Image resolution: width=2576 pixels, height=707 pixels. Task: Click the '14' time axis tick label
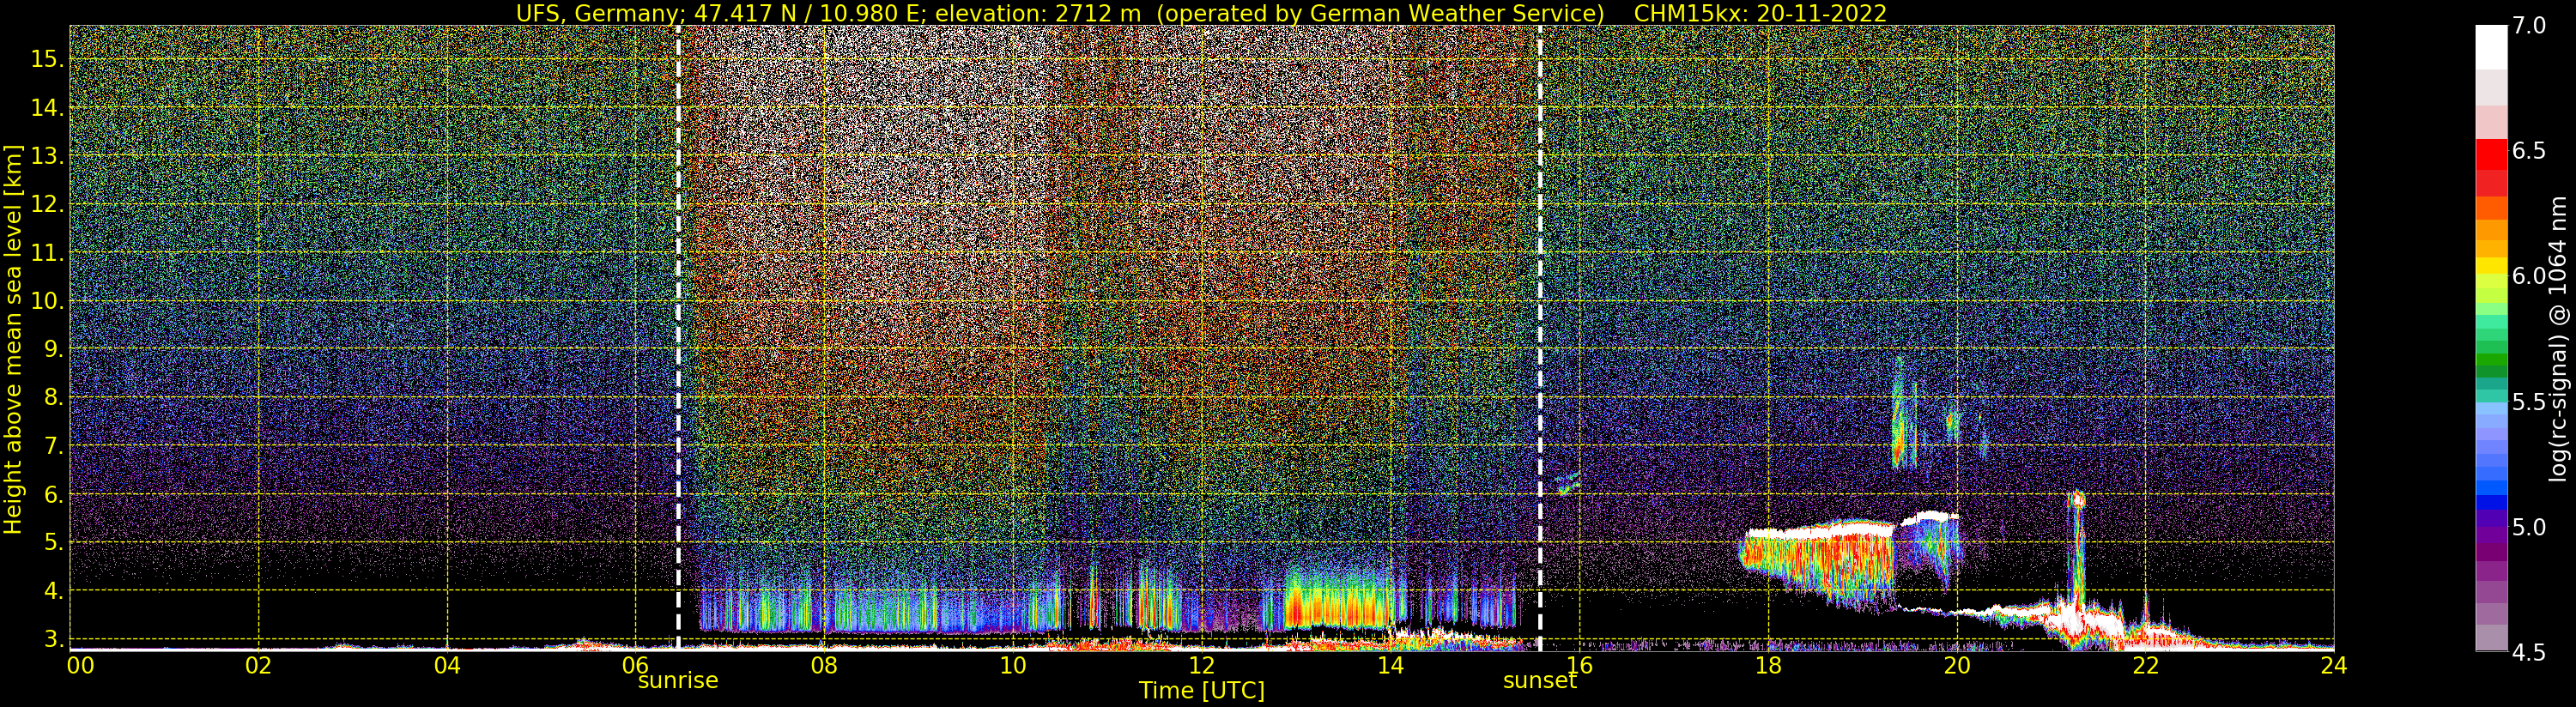(1391, 665)
